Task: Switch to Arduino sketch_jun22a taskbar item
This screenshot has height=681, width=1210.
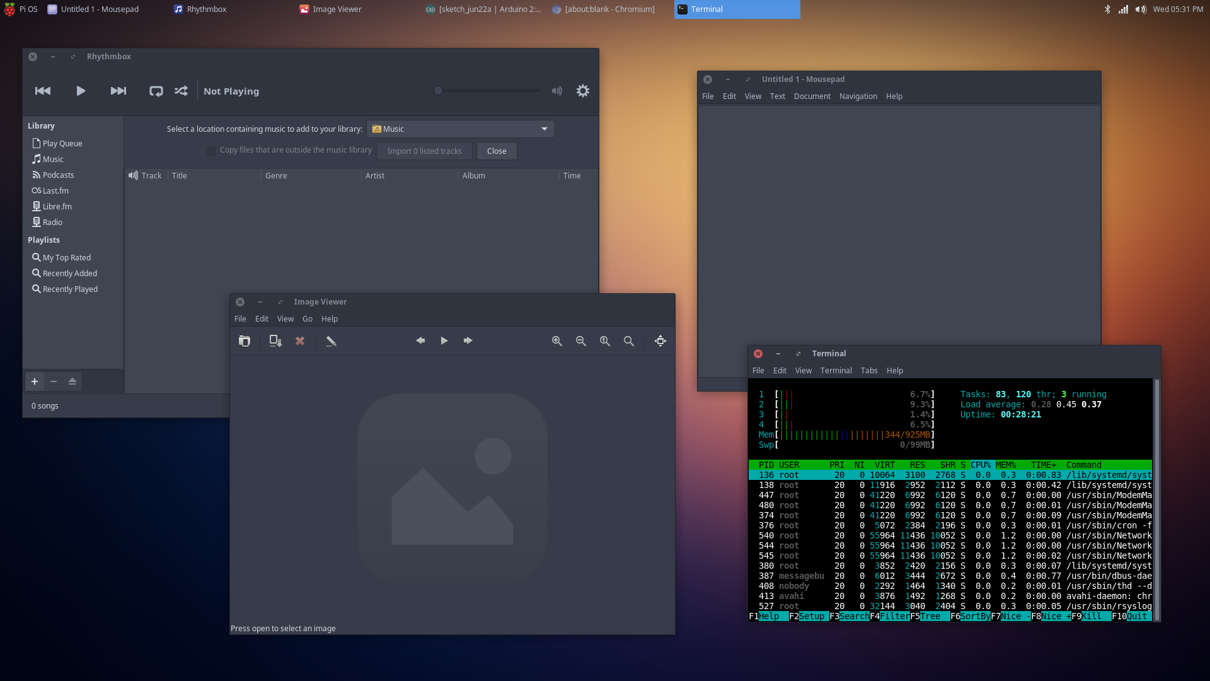Action: click(484, 9)
